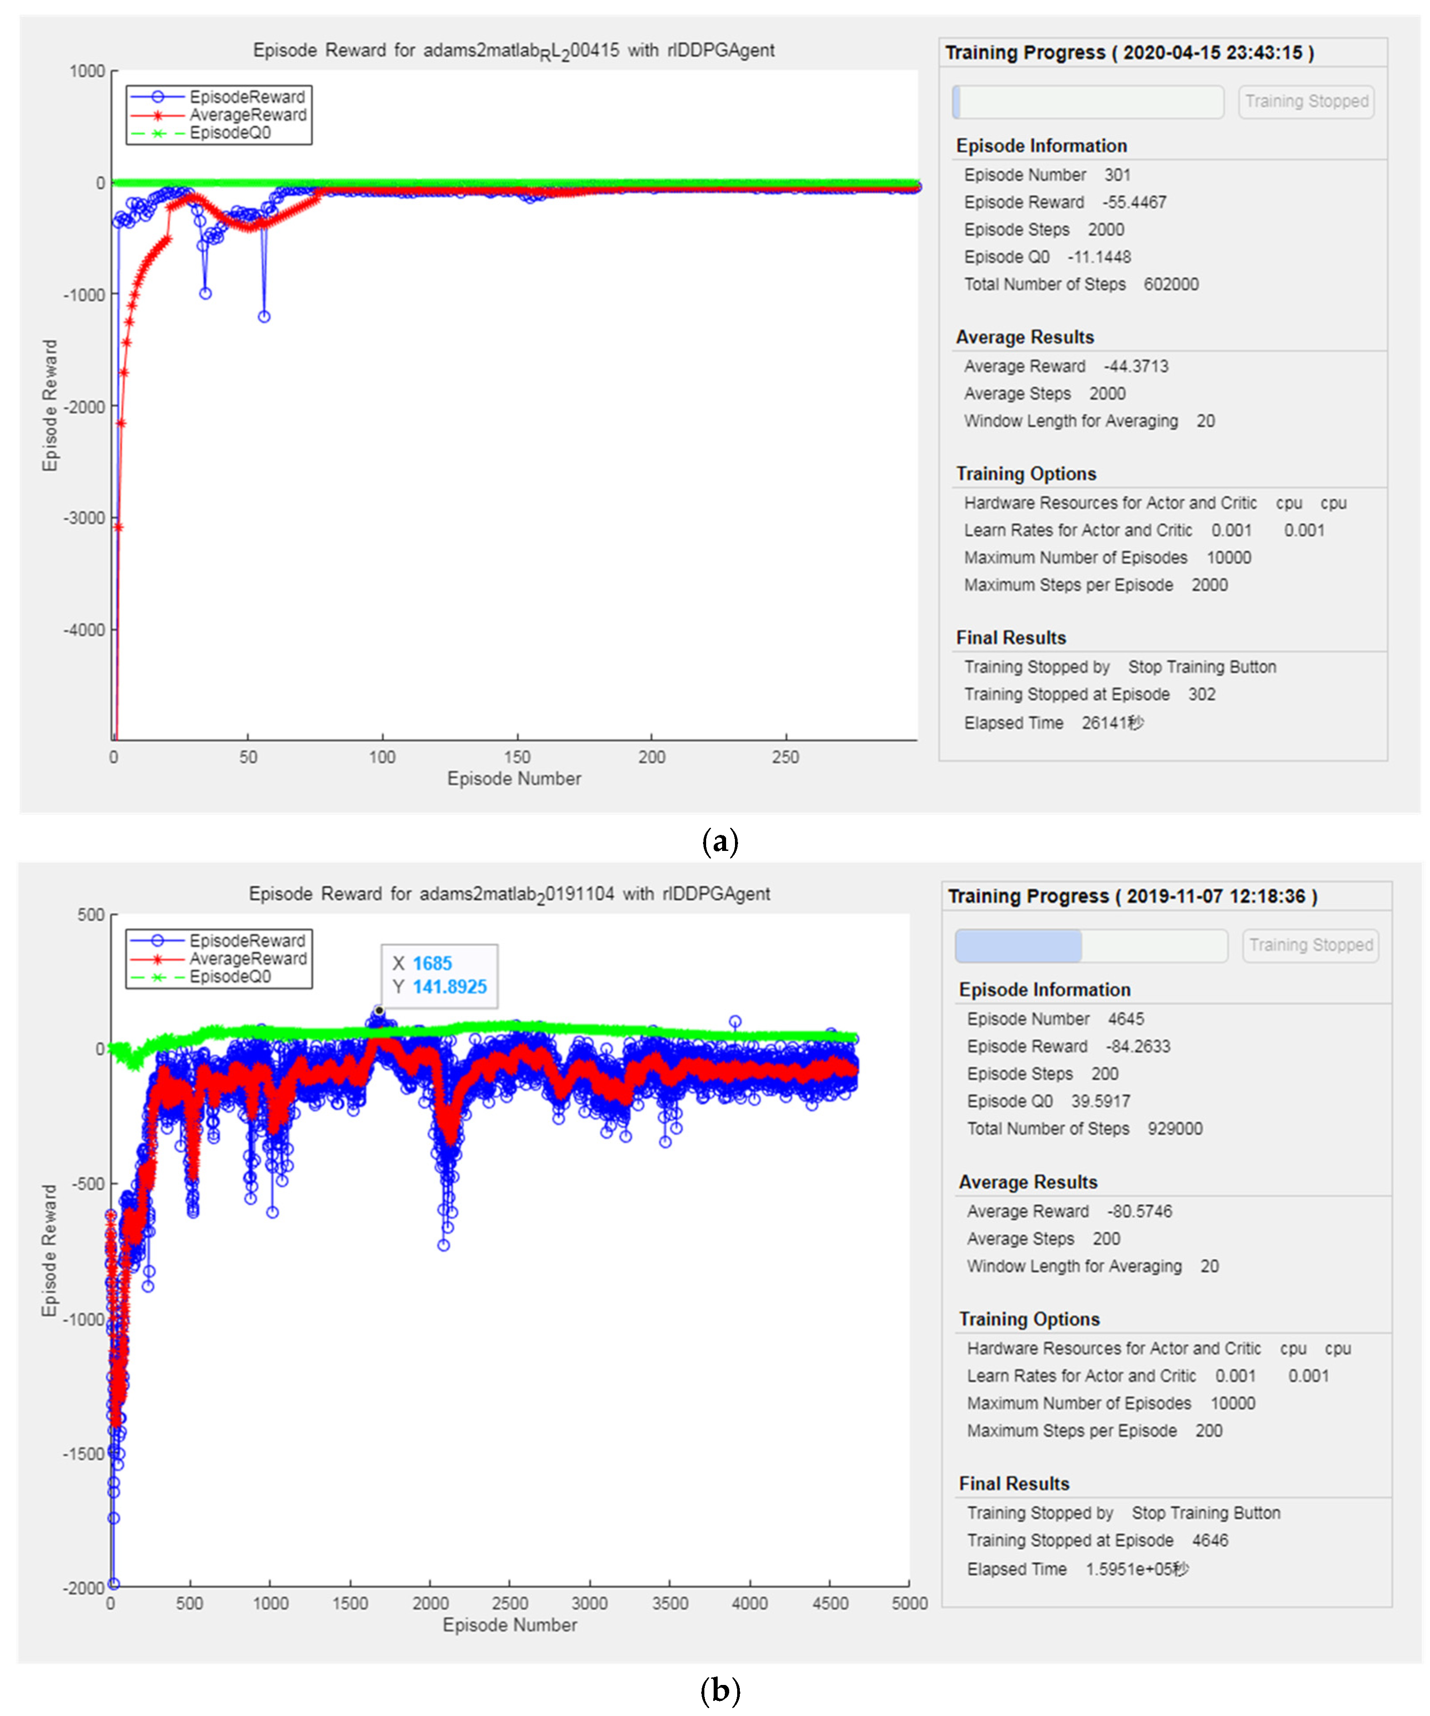Click the Episode Reward y-axis label in bottom plot
Viewport: 1430px width, 1716px height.
coord(50,1250)
